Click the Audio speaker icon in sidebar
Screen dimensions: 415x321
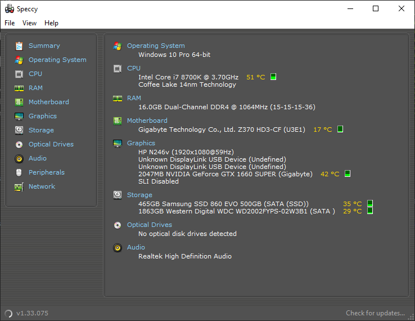coord(19,158)
